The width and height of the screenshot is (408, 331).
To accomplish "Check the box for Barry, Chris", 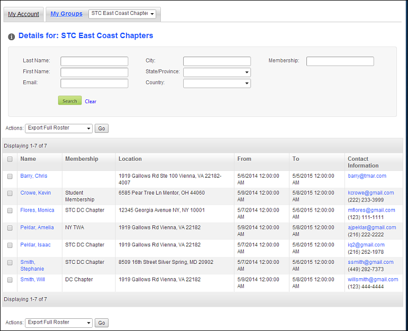I will pos(10,176).
